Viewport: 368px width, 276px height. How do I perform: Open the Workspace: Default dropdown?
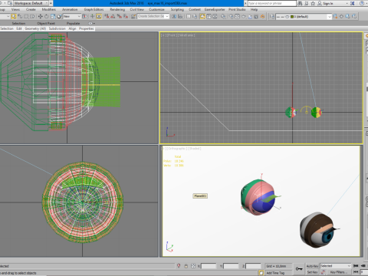[31, 3]
